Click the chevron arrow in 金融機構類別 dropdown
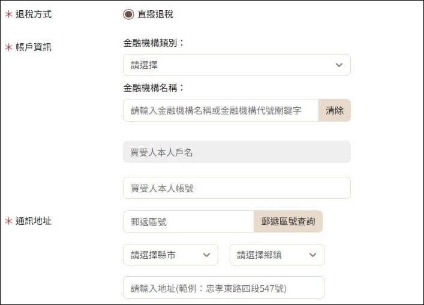This screenshot has width=424, height=305. (x=339, y=65)
